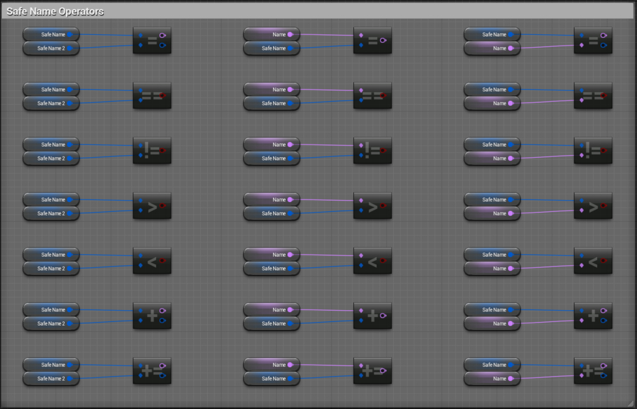
Task: Click red boolean output pin on left == node
Action: coord(162,95)
